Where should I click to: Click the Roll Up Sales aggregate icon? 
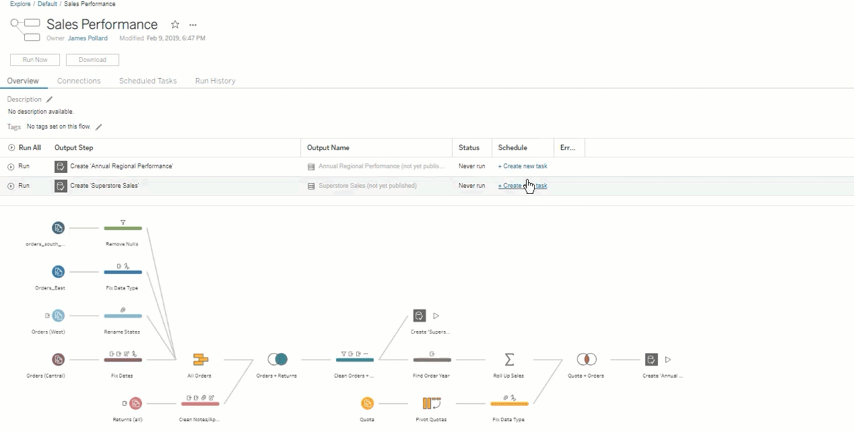pos(509,359)
